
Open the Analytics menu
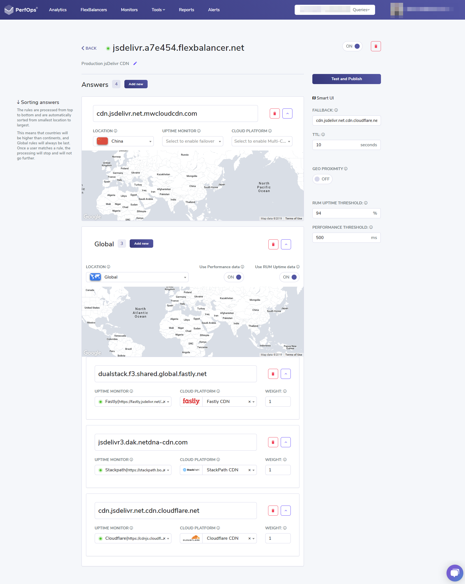click(58, 10)
